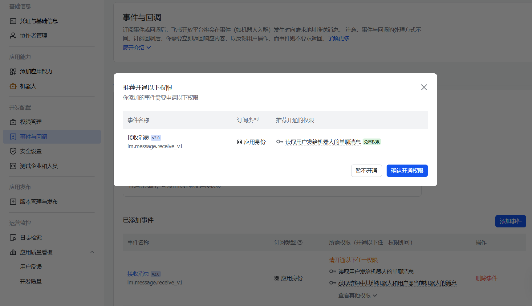Image resolution: width=532 pixels, height=306 pixels.
Task: Click the 事件与回调 sidebar icon
Action: click(x=13, y=137)
